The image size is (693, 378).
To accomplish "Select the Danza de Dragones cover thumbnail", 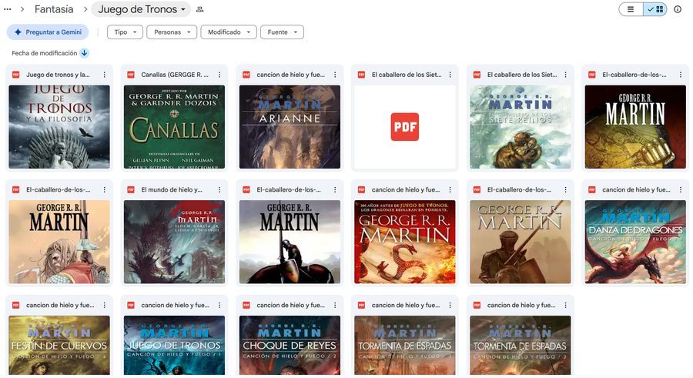I will (635, 242).
